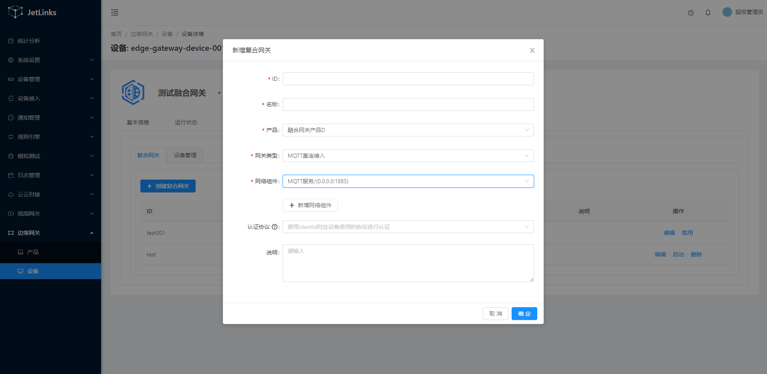
Task: Expand the 网络组件 select box
Action: [408, 181]
